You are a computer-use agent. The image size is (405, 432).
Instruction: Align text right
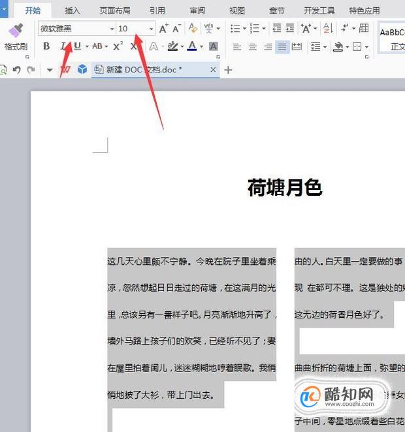(x=268, y=47)
